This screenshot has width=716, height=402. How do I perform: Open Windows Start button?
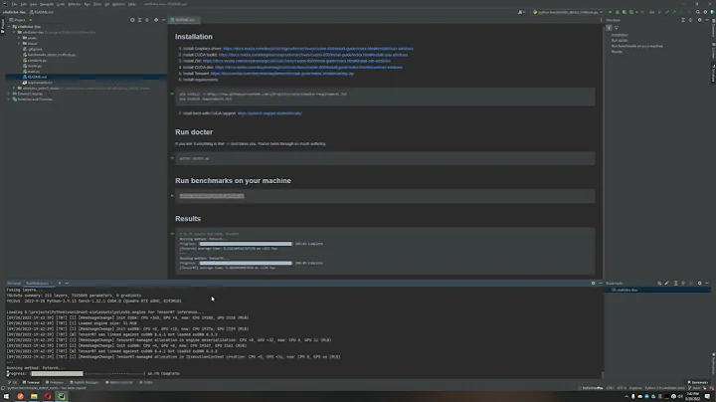tap(6, 396)
